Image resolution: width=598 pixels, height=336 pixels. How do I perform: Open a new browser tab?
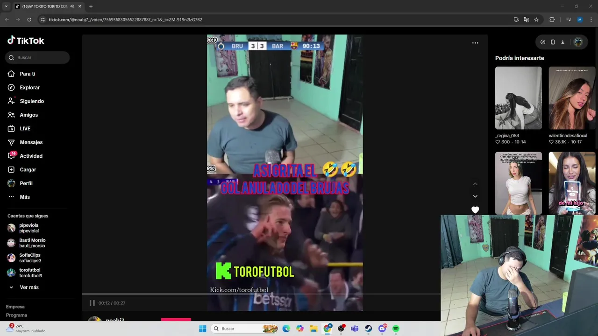91,7
